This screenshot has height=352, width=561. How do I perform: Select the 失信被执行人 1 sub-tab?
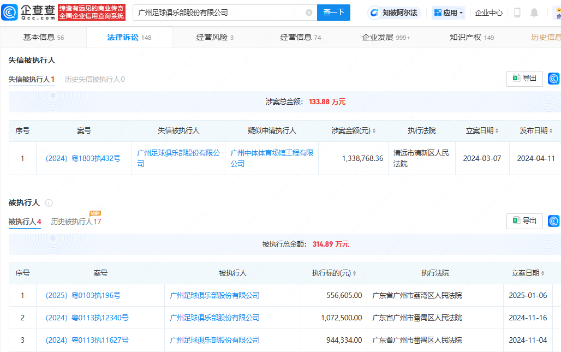32,80
